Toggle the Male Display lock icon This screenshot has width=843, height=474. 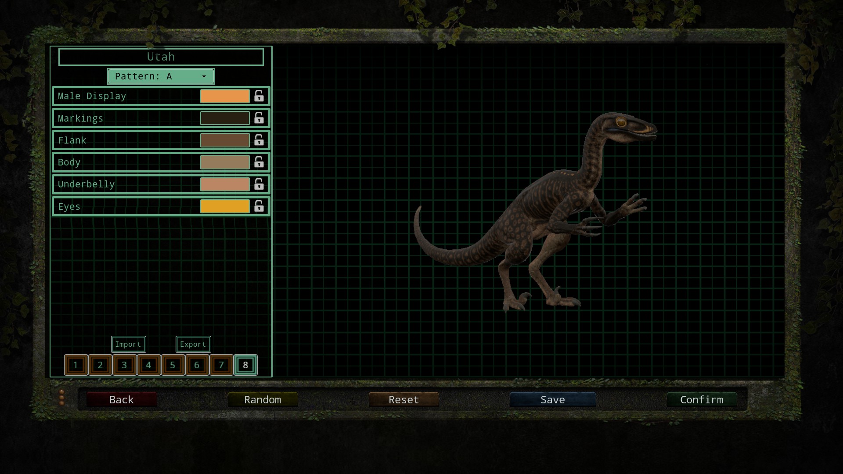tap(259, 96)
